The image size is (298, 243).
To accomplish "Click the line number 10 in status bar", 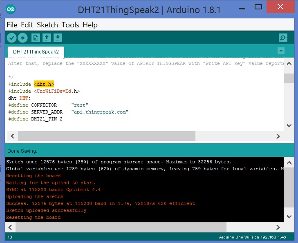I will coord(10,237).
